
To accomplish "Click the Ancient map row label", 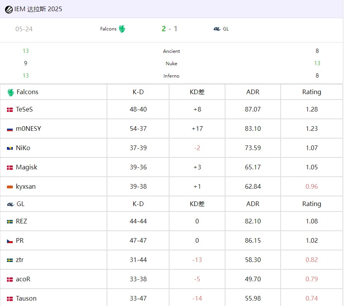I will pos(171,51).
